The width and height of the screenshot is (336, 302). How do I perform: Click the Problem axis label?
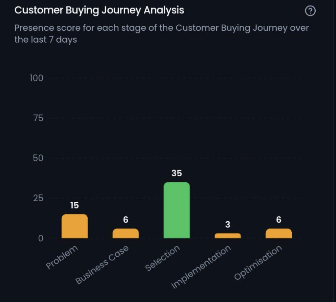coord(62,257)
